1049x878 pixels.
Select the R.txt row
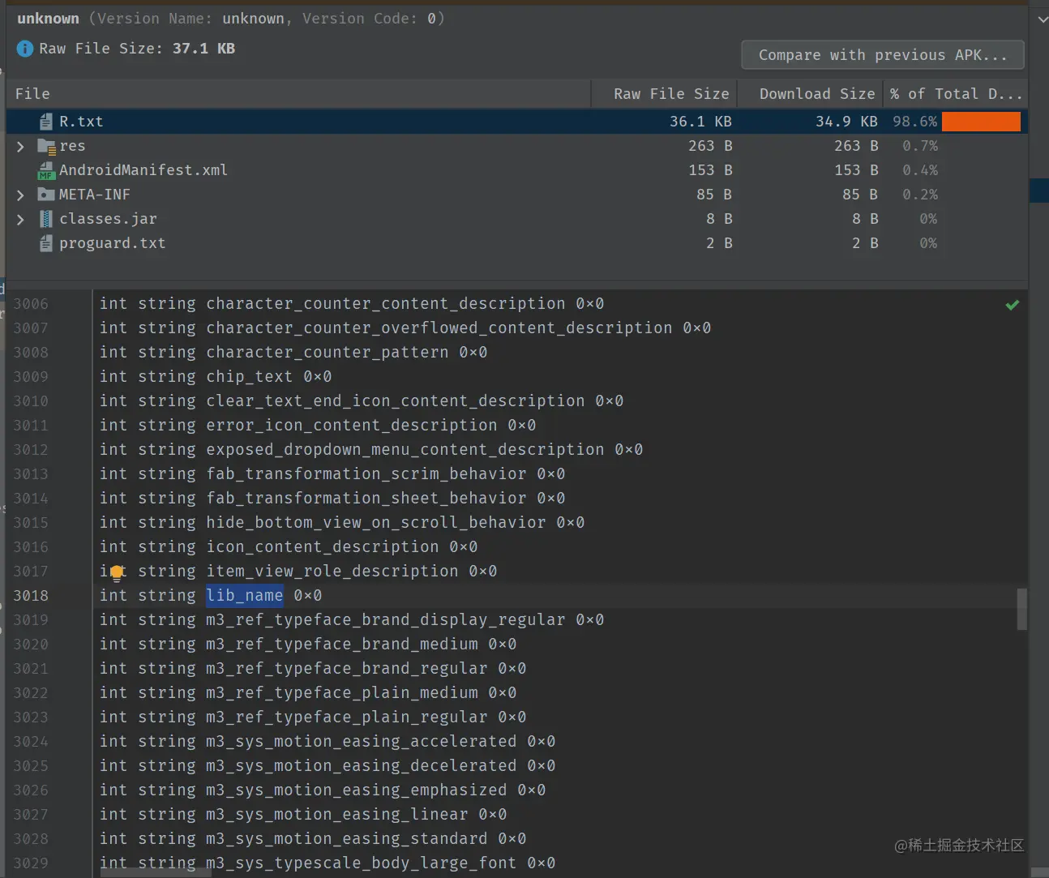coord(517,122)
